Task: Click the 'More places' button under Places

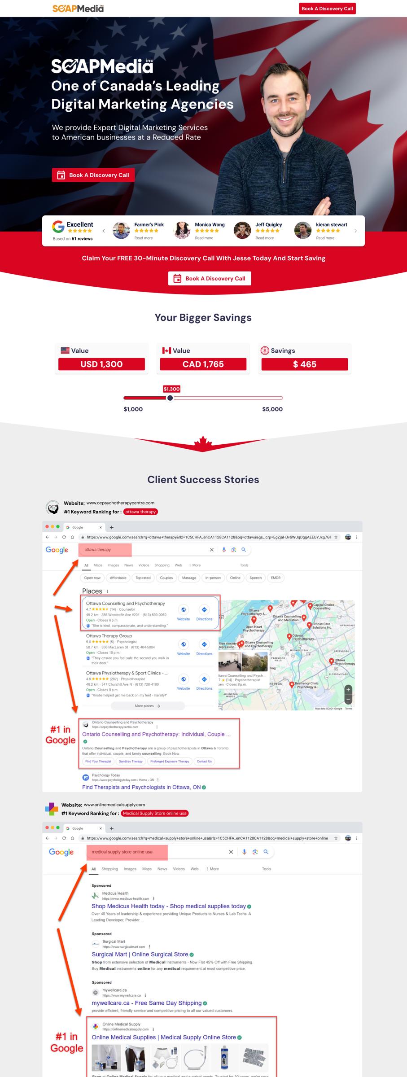Action: pyautogui.click(x=148, y=706)
